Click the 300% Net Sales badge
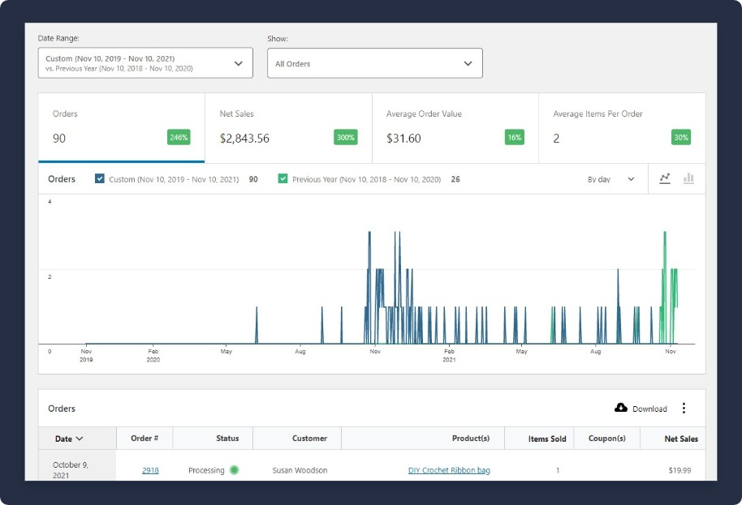Screen dimensions: 742x505 point(345,138)
